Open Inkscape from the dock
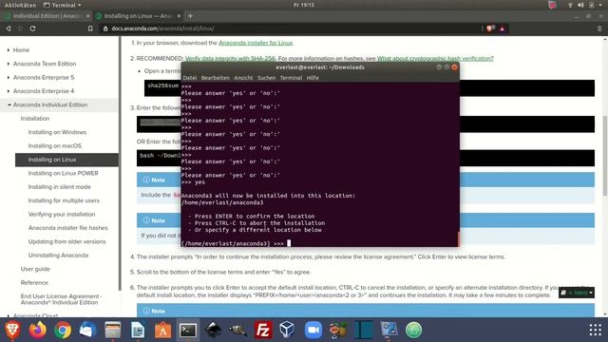 tap(213, 330)
